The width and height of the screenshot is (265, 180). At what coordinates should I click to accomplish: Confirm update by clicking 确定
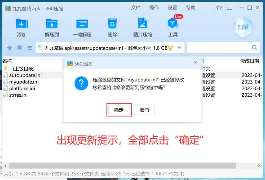point(119,110)
